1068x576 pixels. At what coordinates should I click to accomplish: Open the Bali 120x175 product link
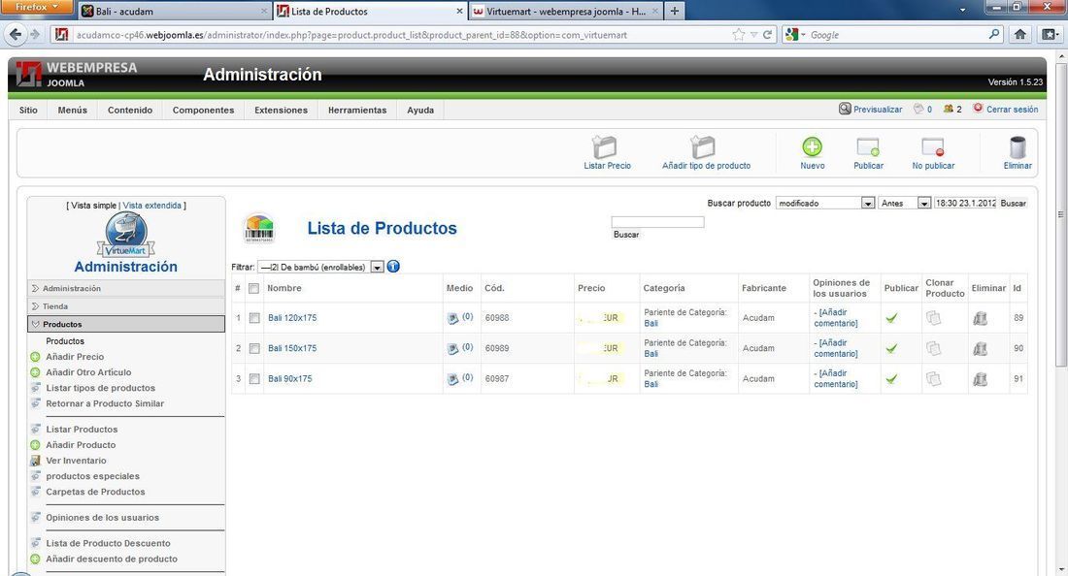tap(292, 318)
